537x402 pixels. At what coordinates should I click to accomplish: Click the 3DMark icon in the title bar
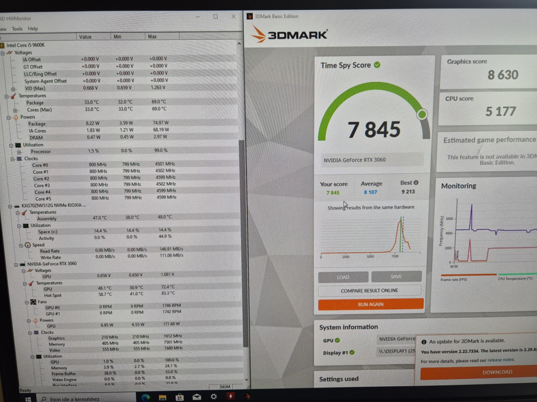(x=250, y=16)
